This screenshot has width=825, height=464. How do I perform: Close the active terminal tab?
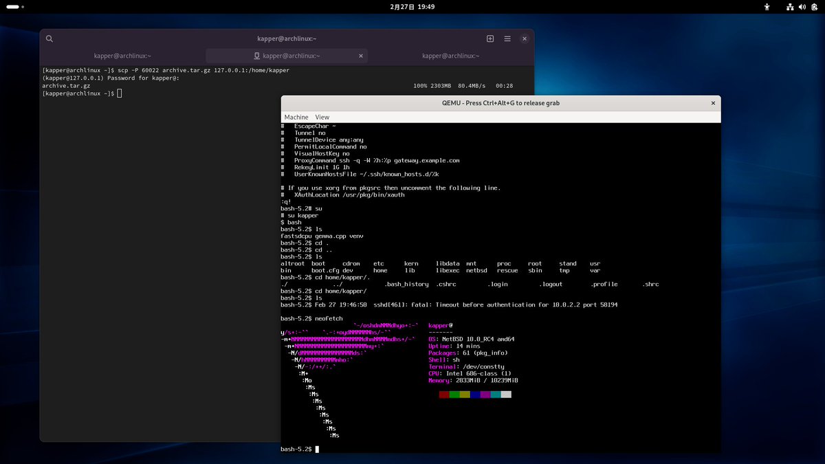coord(361,56)
